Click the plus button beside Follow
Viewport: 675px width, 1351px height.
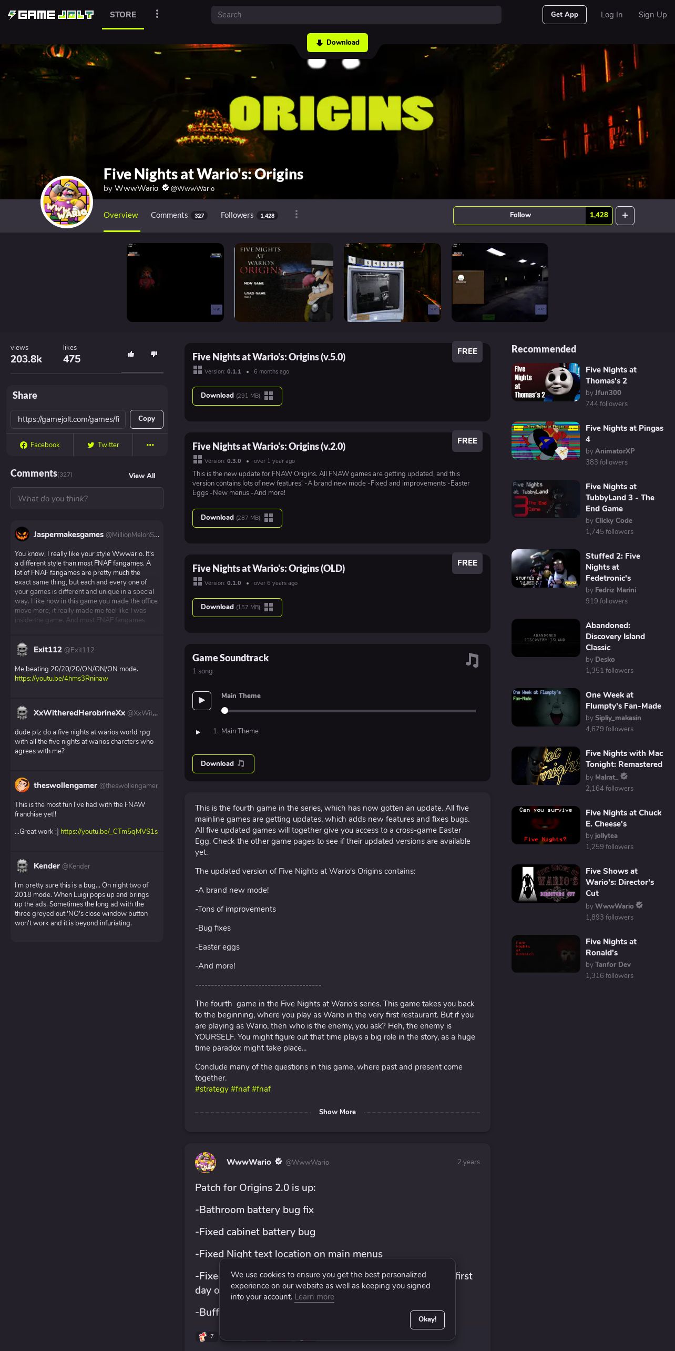[625, 215]
